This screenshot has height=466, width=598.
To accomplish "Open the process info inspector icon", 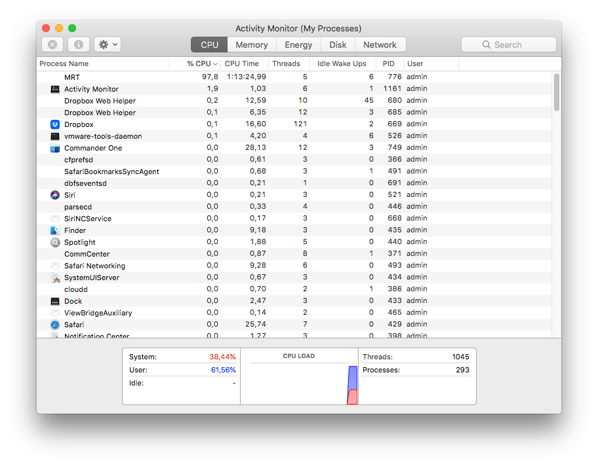I will 79,45.
